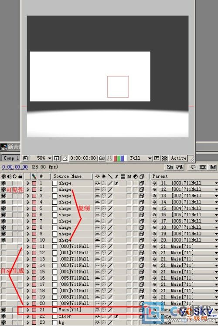Click the red square outline in composition viewer

118,87
